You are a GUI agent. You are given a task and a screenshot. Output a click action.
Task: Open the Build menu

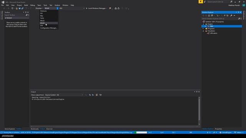pyautogui.click(x=26, y=5)
